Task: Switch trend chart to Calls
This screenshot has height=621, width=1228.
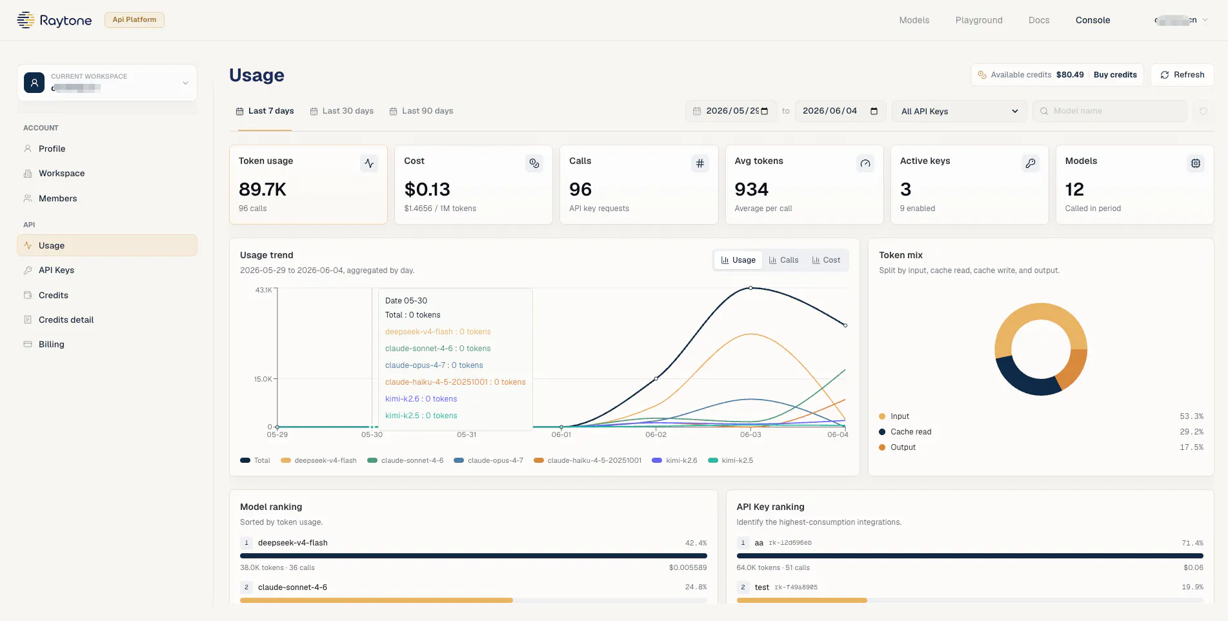Action: click(x=784, y=260)
